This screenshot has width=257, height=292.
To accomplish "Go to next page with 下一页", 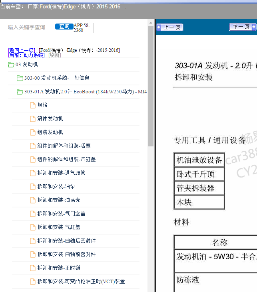I will tap(243, 27).
